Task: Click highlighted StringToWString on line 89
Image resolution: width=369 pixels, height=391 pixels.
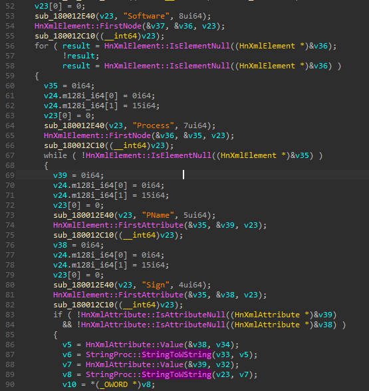Action: point(177,374)
